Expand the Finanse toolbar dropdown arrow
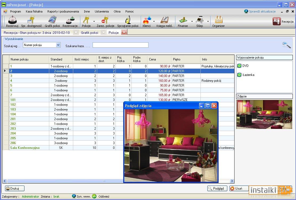 pos(192,22)
